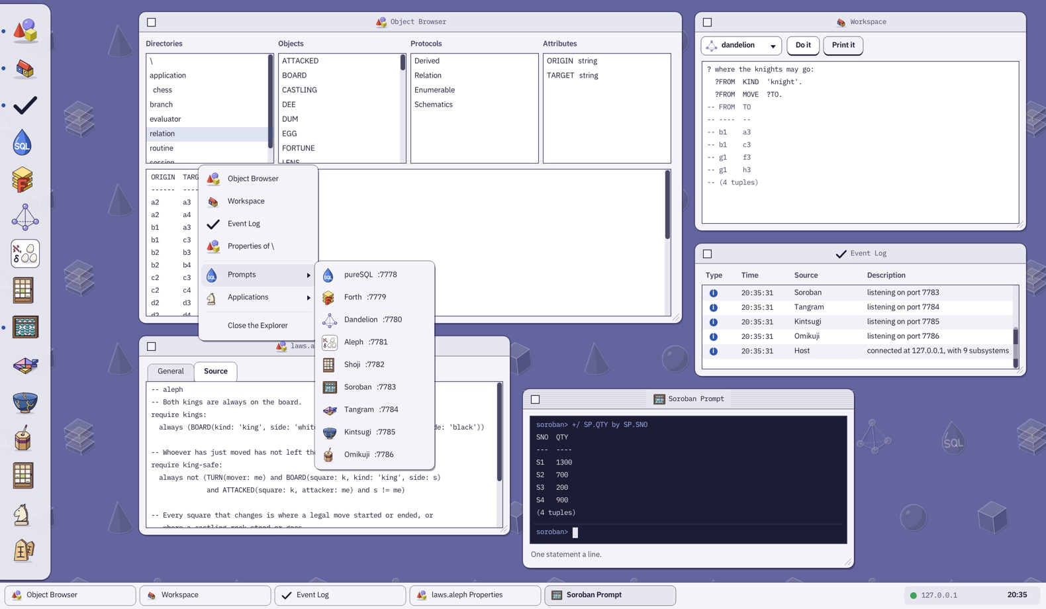Choose Shoji :7782 in the Prompts submenu
Viewport: 1046px width, 609px height.
375,365
